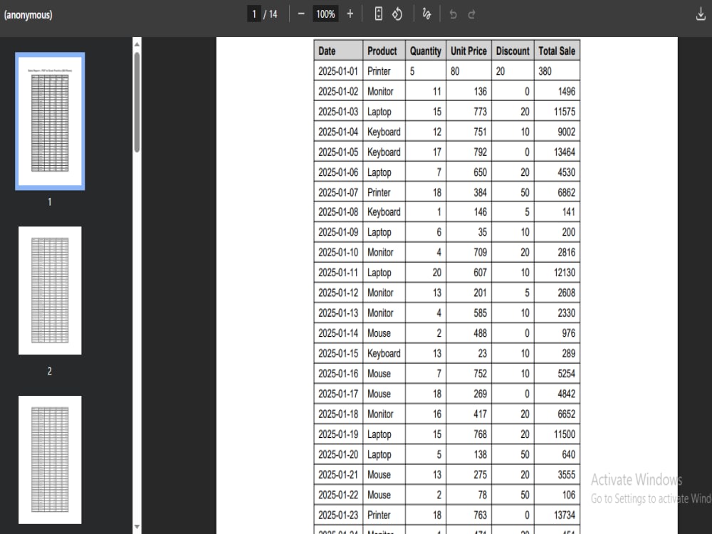Select page 1 thumbnail
Screen dimensions: 712x534
(x=50, y=121)
